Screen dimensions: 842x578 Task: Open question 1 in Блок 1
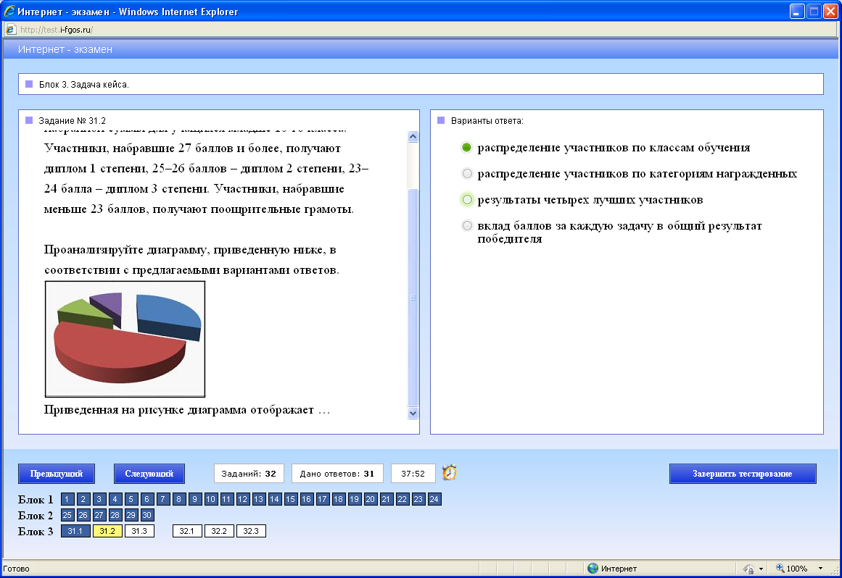click(67, 499)
